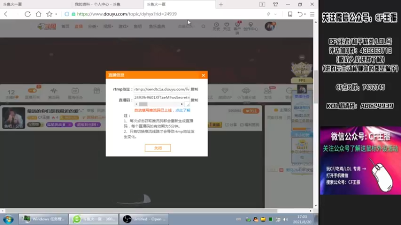Expand the 视频 navigation dropdown
Viewport: 401px width, 225px height.
point(108,26)
